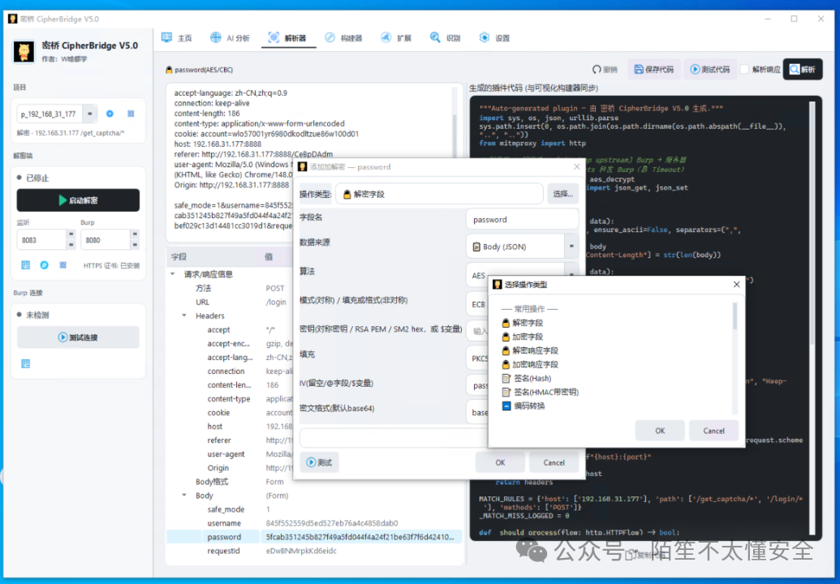
Task: Click the 撤销 undo icon
Action: 597,70
